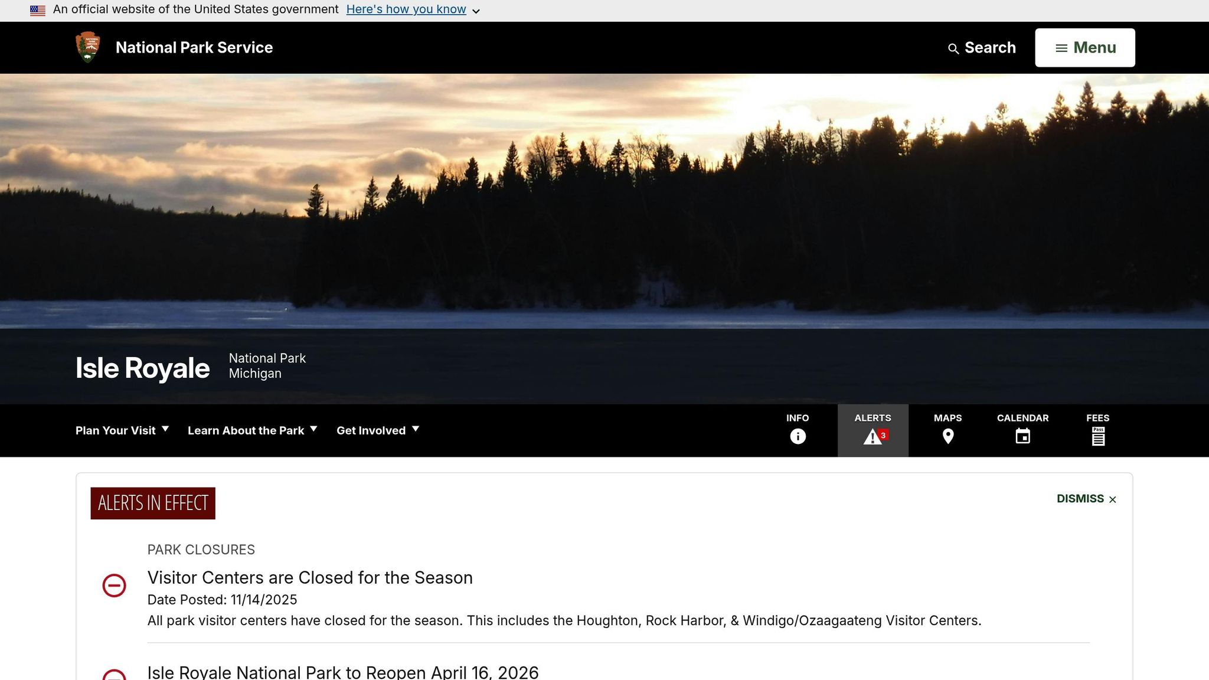Click the Search label in header

(x=990, y=47)
